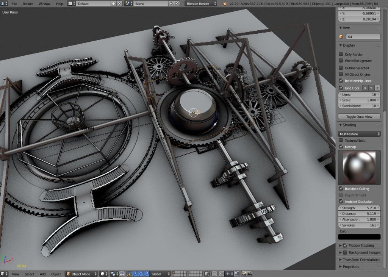Select the rotate manipulator arc icon
The image size is (388, 277).
[x=141, y=274]
